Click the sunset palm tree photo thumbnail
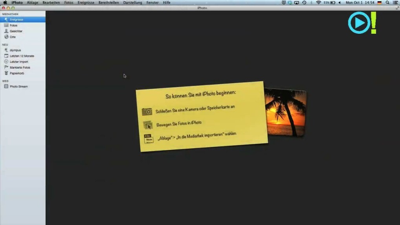The height and width of the screenshot is (225, 400). pos(285,112)
